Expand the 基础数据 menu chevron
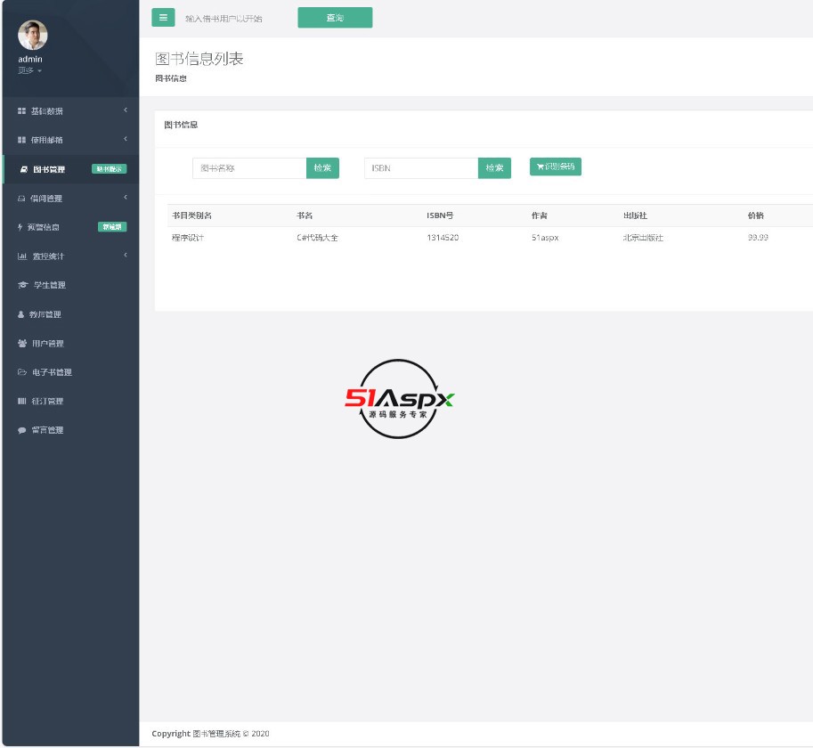The width and height of the screenshot is (813, 748). [126, 110]
